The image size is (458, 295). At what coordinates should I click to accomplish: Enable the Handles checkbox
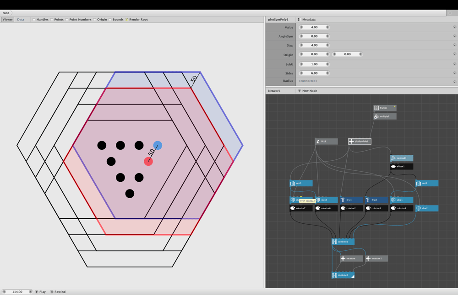pos(34,20)
